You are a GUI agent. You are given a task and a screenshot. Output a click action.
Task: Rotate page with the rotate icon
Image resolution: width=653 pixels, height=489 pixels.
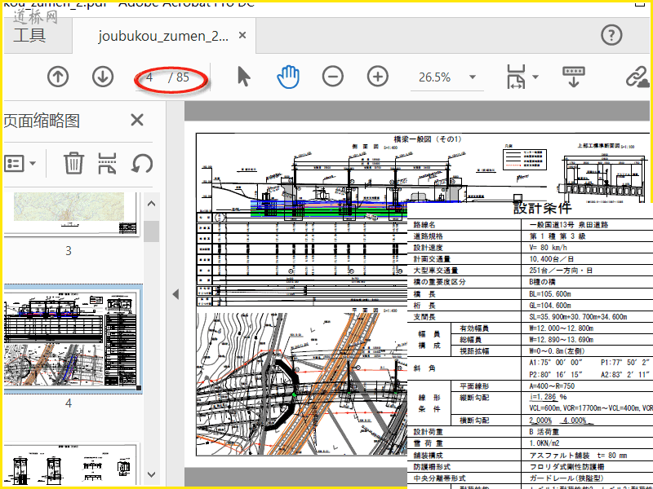click(x=142, y=163)
